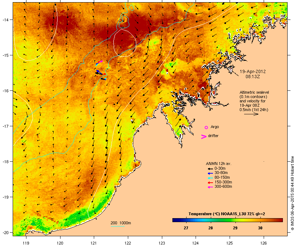Click the 'ANMN 12h av.' heading
Viewport: 297px width, 246px height.
pyautogui.click(x=218, y=164)
